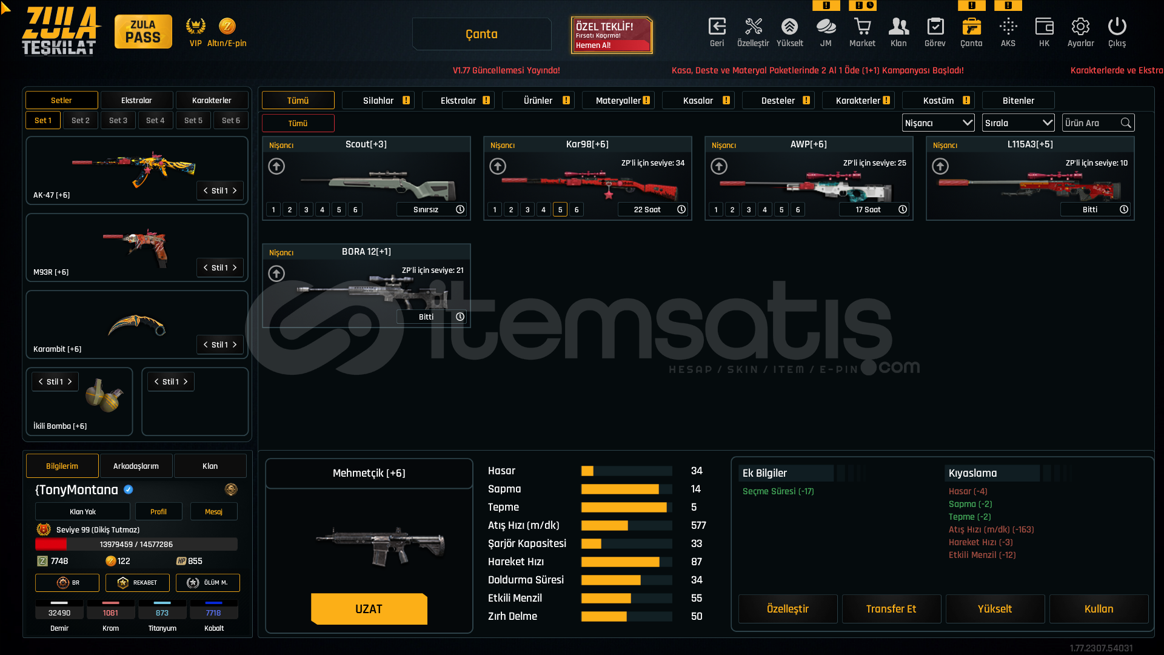Click the Tepme stat bar
Viewport: 1164px width, 655px height.
626,507
